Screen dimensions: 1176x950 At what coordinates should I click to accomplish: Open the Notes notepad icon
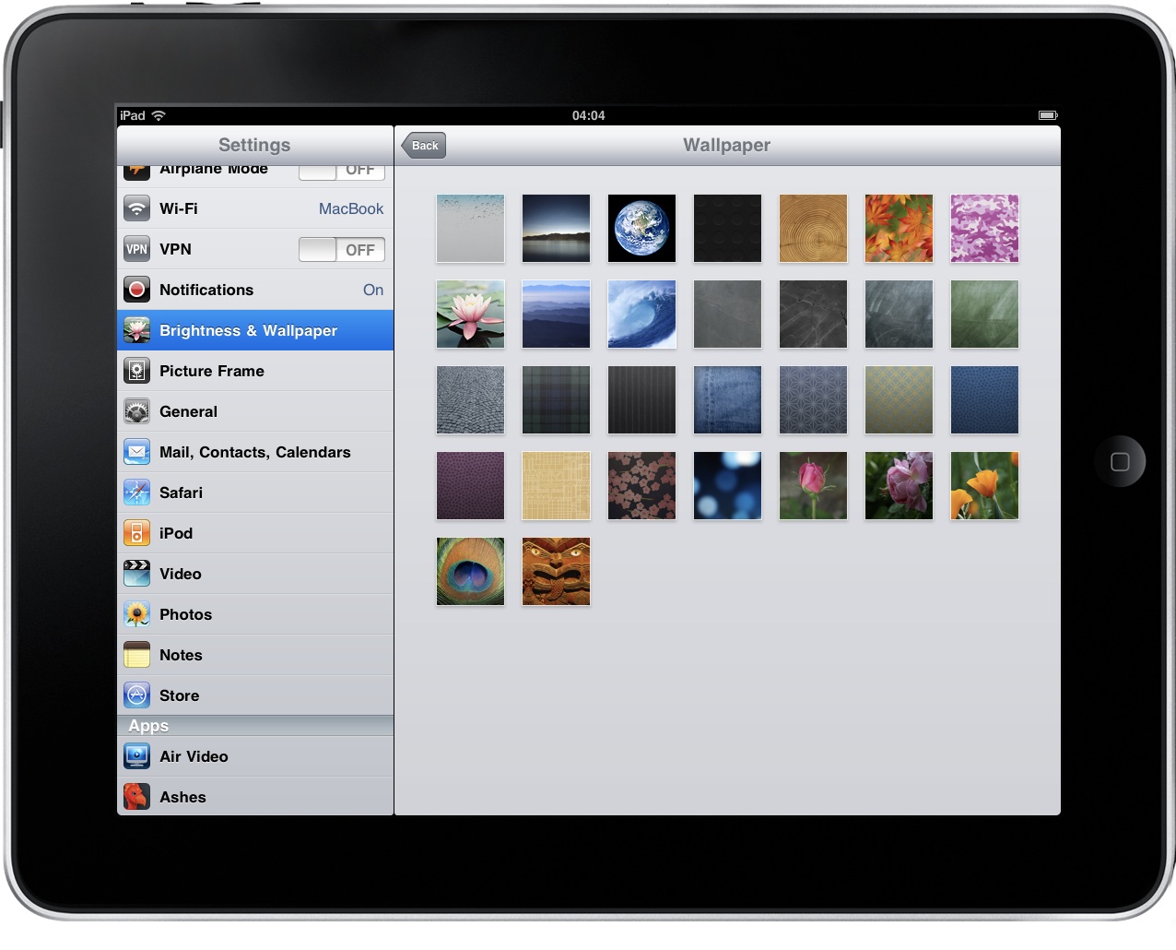(x=136, y=655)
